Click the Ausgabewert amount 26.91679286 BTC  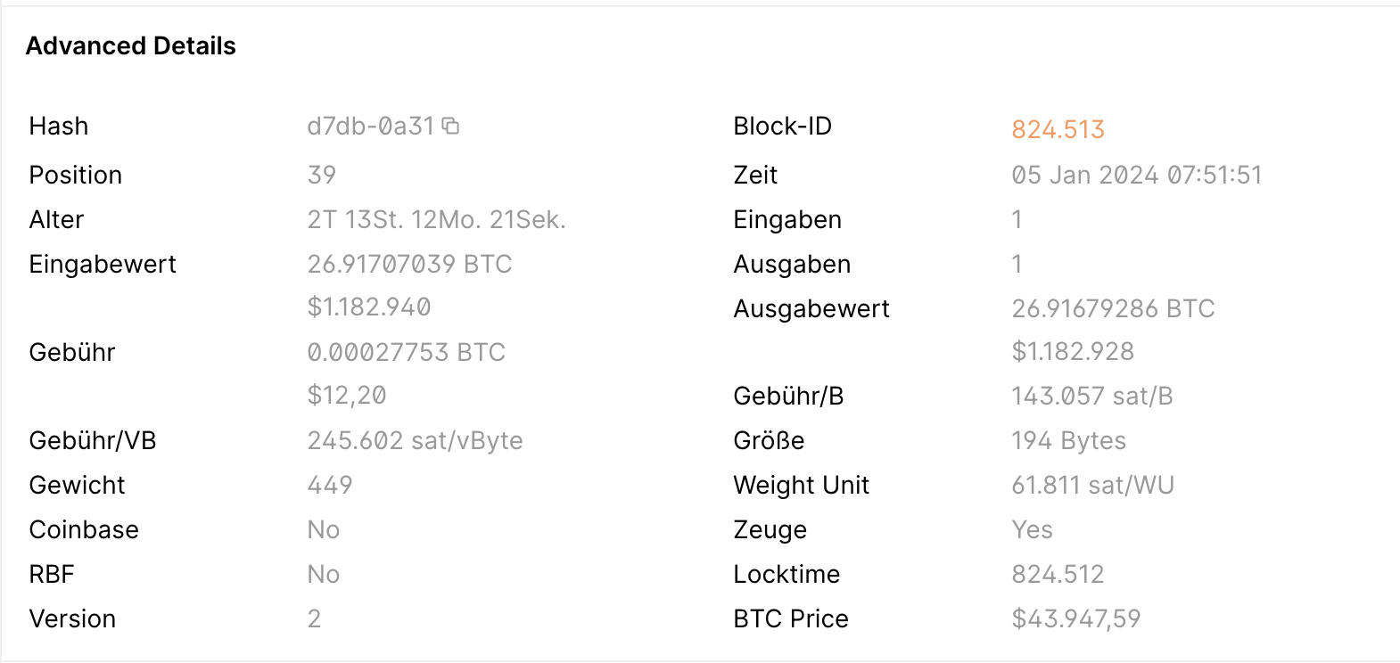coord(1113,308)
